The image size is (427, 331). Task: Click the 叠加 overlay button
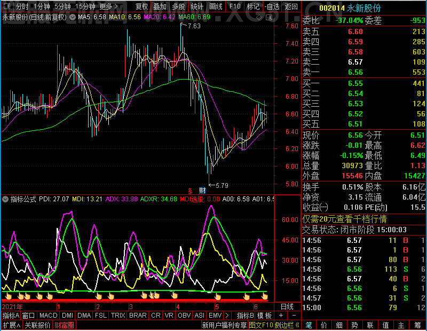click(160, 6)
